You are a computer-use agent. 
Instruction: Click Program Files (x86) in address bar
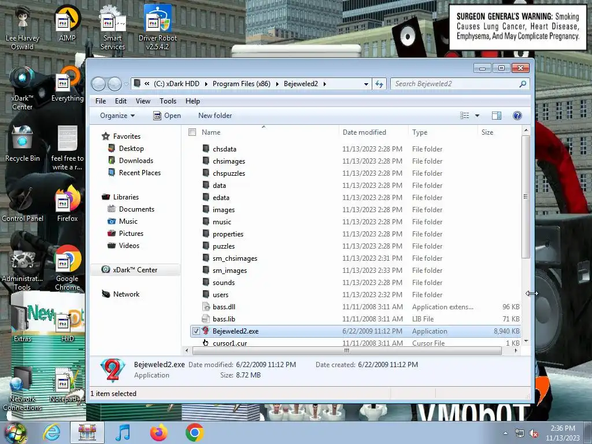[241, 84]
